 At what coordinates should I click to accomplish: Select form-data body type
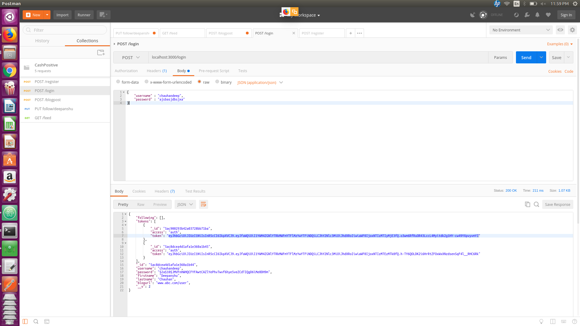pos(118,81)
